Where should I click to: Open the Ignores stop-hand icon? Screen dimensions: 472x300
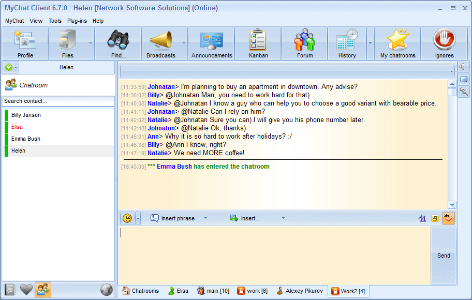444,43
